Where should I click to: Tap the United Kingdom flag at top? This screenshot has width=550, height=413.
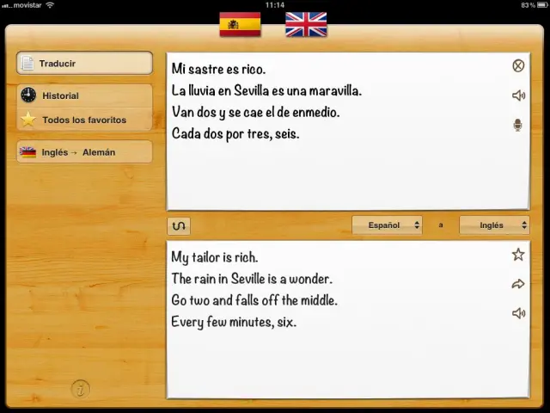coord(306,24)
